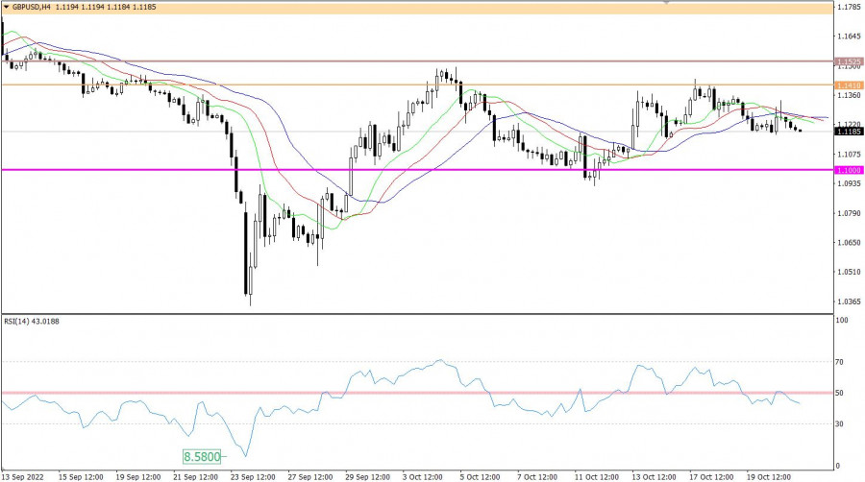The image size is (865, 482).
Task: Click the 1.1785 value on price scale
Action: pyautogui.click(x=847, y=8)
